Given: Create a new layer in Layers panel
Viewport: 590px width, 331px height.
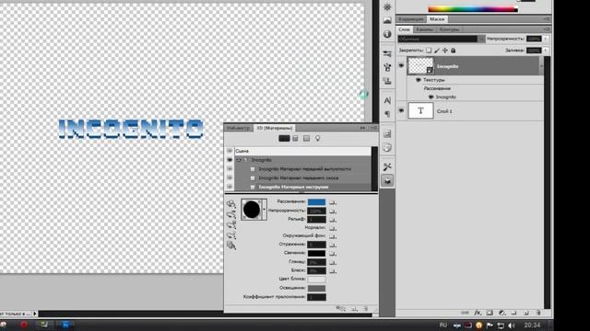Looking at the screenshot, I should tap(526, 313).
